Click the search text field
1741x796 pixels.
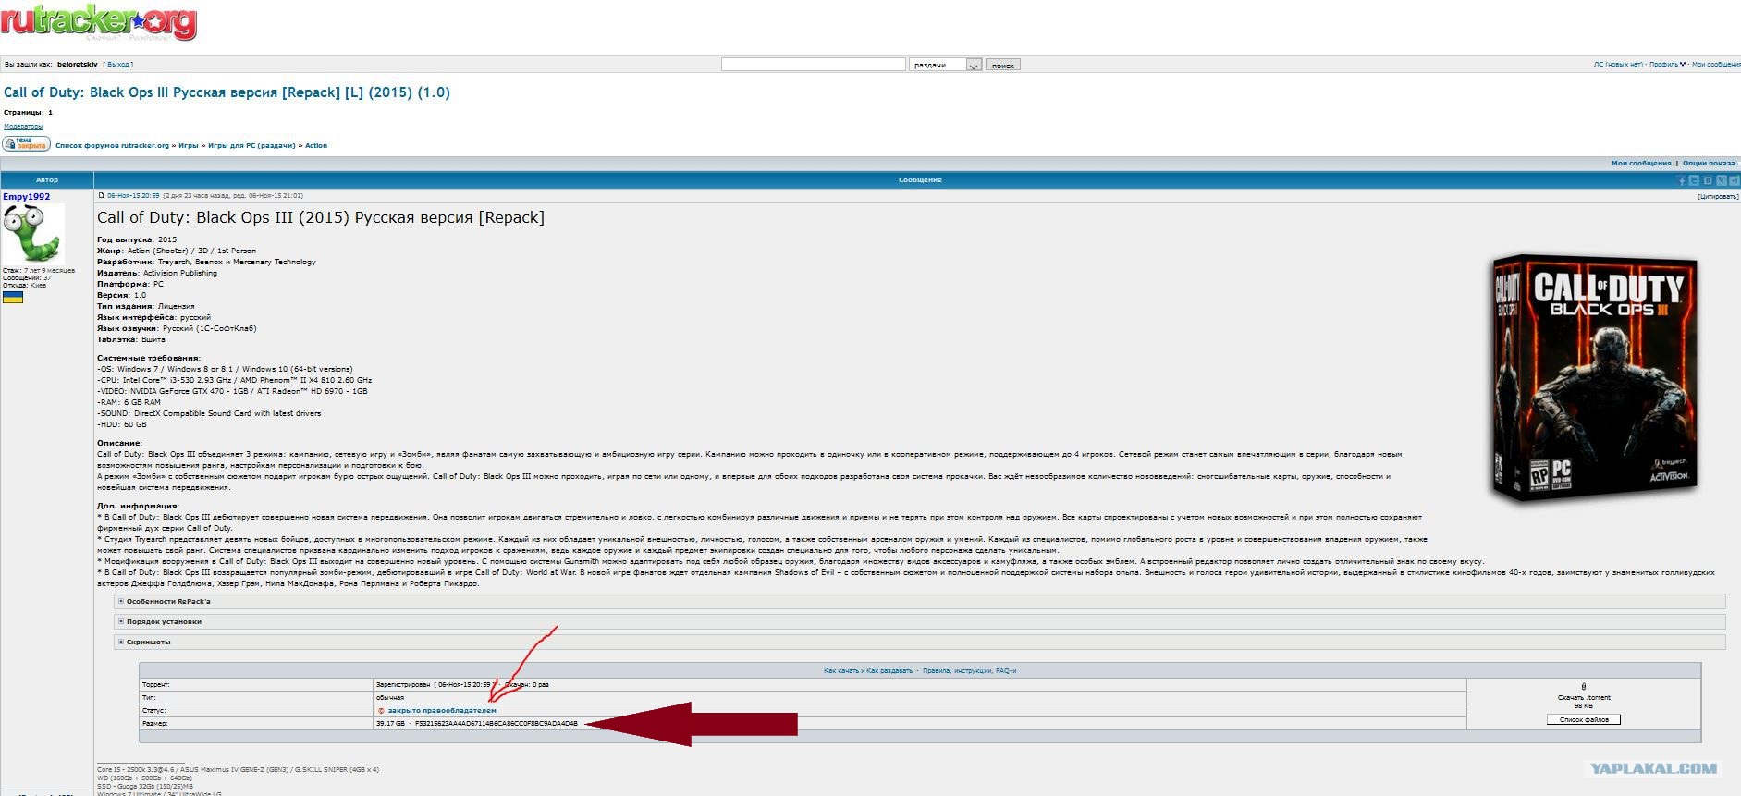coord(813,65)
